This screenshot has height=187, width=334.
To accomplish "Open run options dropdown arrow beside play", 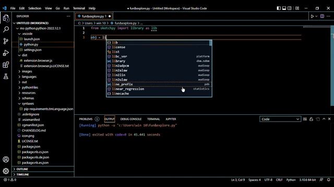I will (x=316, y=16).
